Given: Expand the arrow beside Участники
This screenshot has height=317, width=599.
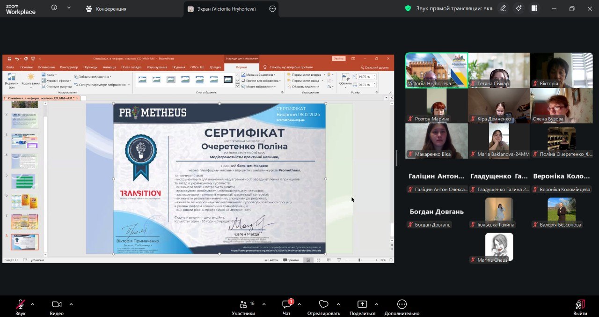Looking at the screenshot, I should coord(264,304).
